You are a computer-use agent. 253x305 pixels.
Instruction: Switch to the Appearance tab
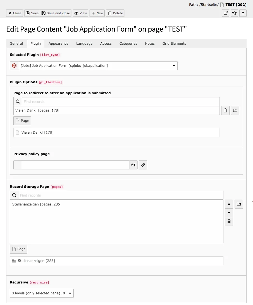click(58, 43)
